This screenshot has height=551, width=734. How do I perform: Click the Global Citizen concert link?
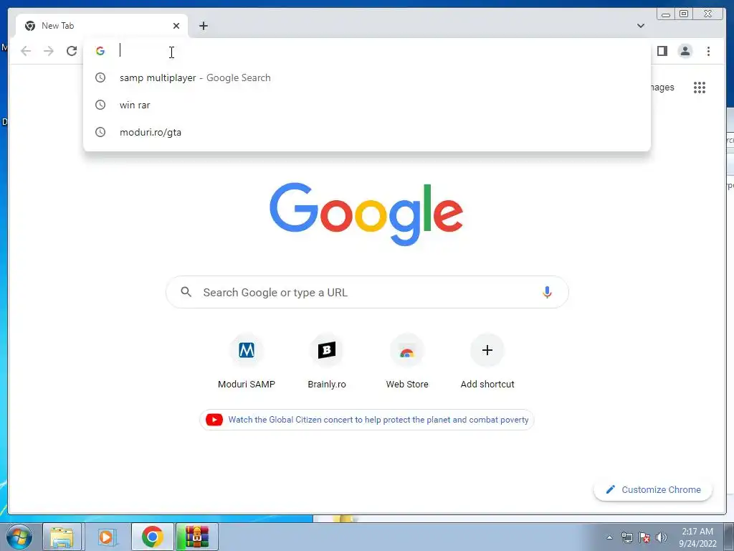(378, 420)
